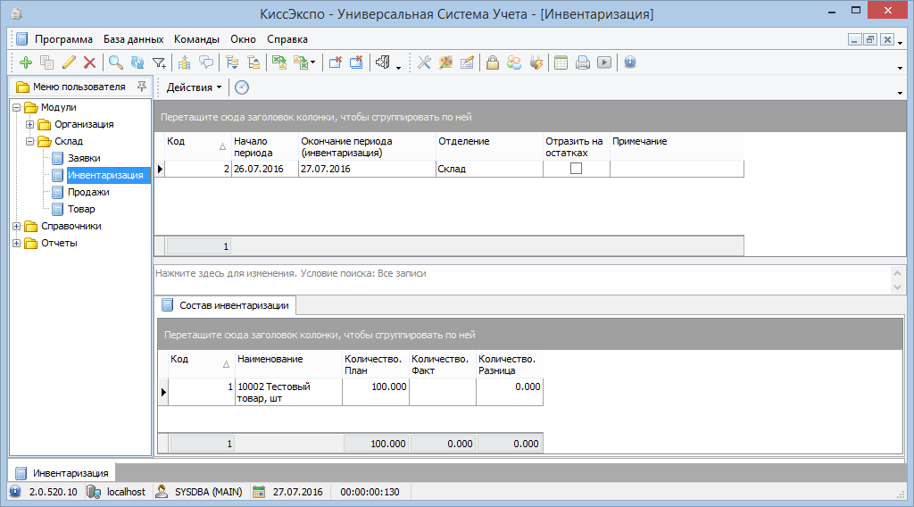
Task: Open the 'Действия' dropdown
Action: [x=194, y=87]
